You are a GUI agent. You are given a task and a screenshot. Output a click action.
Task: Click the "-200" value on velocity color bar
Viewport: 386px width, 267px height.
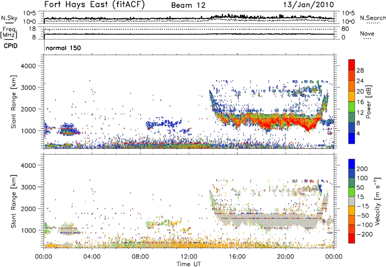(365, 234)
